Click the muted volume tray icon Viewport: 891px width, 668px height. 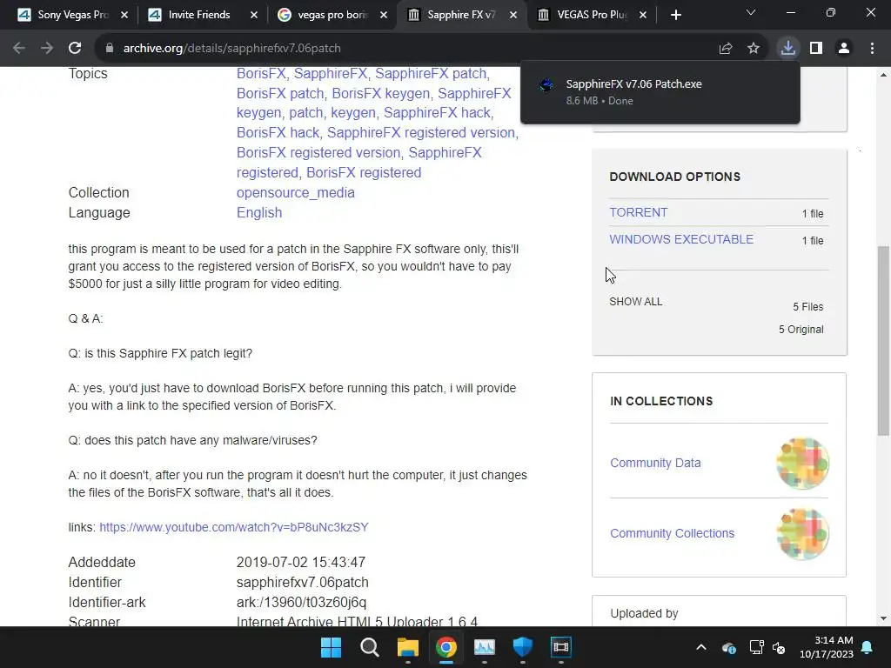pos(779,647)
